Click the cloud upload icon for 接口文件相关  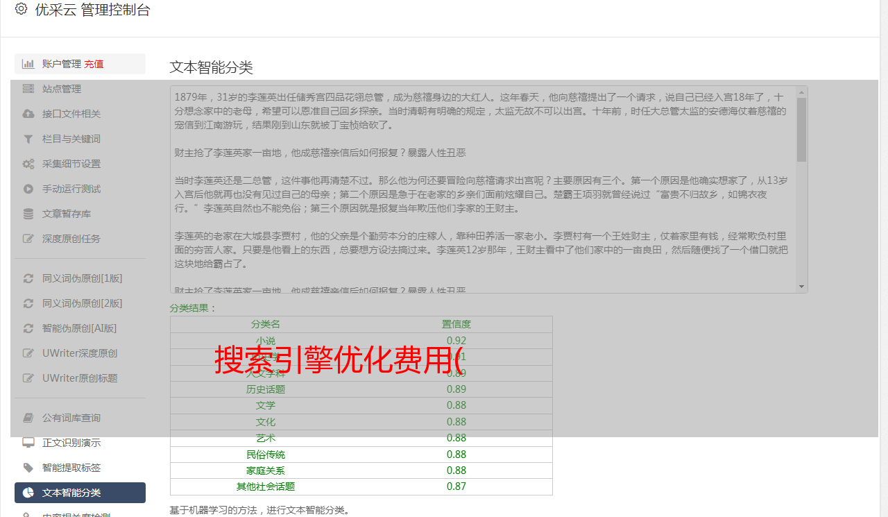[28, 114]
